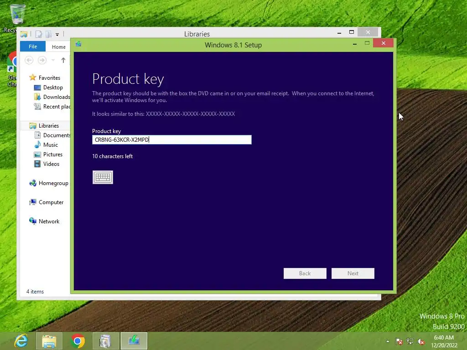467x350 pixels.
Task: Click the Homegroup globe icon
Action: coord(33,183)
